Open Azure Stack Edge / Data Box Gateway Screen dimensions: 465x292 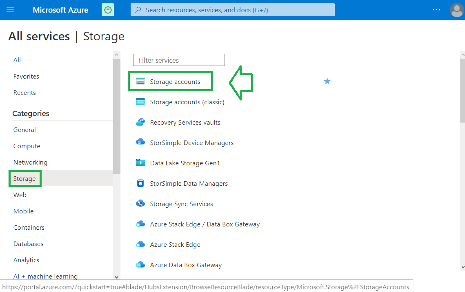[x=205, y=224]
